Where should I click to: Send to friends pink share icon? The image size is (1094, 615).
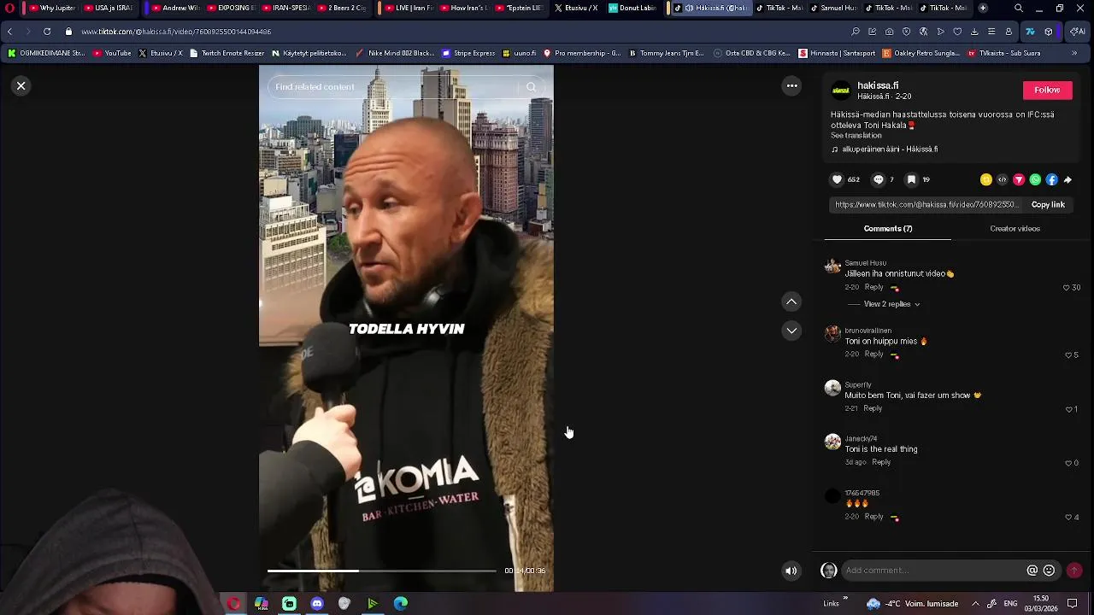coord(1019,179)
